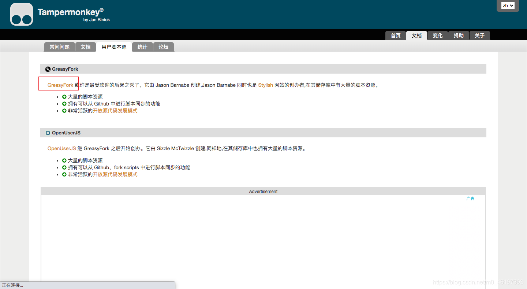Viewport: 527px width, 289px height.
Task: Switch to the 常问问题 sub-tab
Action: 60,47
